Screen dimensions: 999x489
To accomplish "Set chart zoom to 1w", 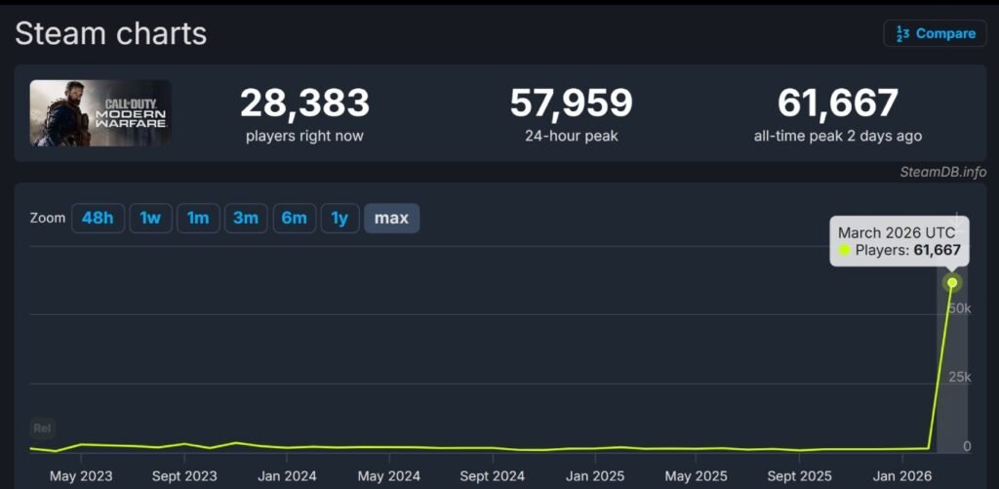I will [x=150, y=218].
